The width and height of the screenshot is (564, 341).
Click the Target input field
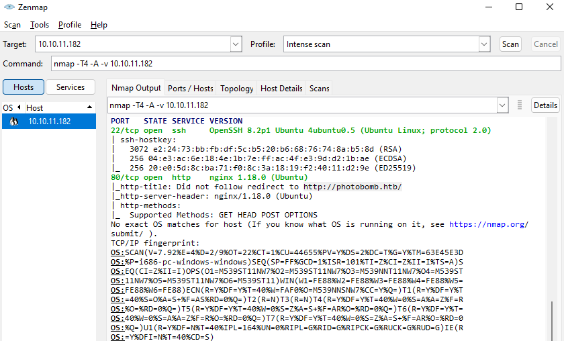(133, 44)
